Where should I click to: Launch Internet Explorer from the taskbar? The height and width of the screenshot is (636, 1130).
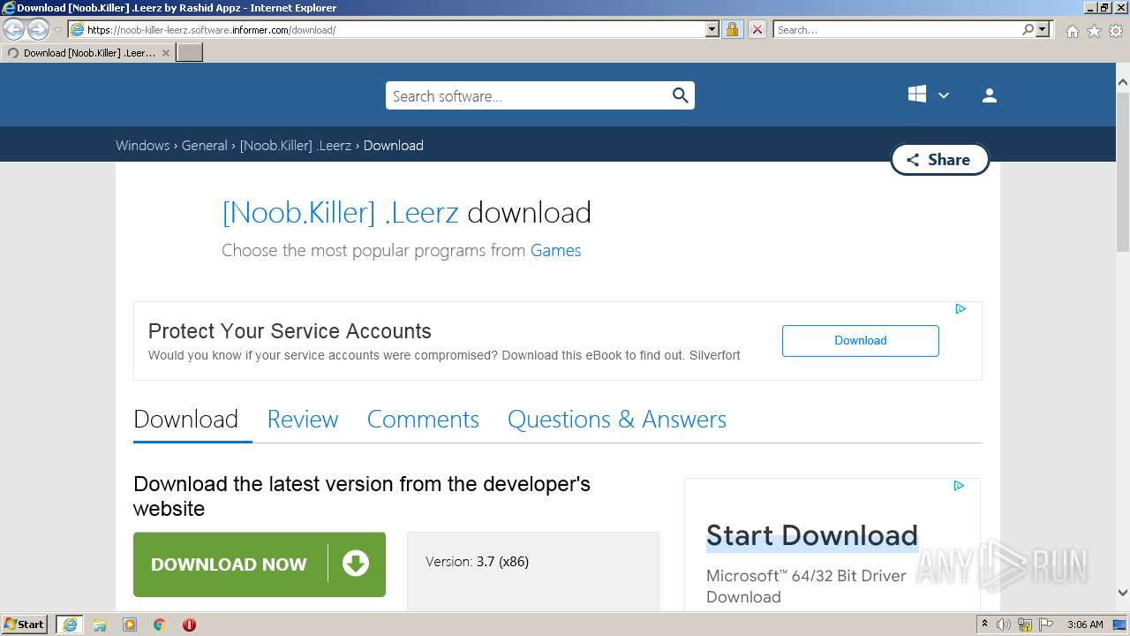[x=70, y=625]
